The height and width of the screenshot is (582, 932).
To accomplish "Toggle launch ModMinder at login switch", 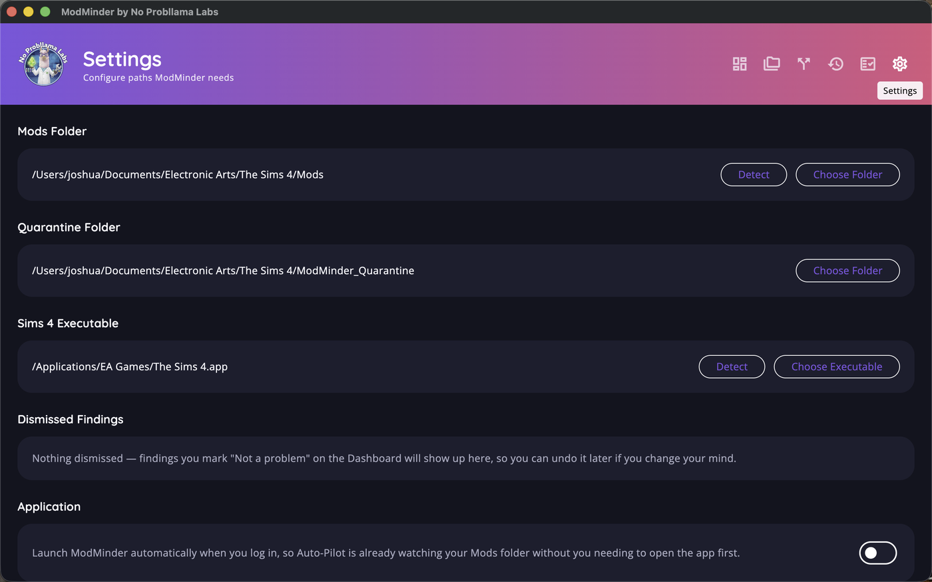I will tap(878, 553).
